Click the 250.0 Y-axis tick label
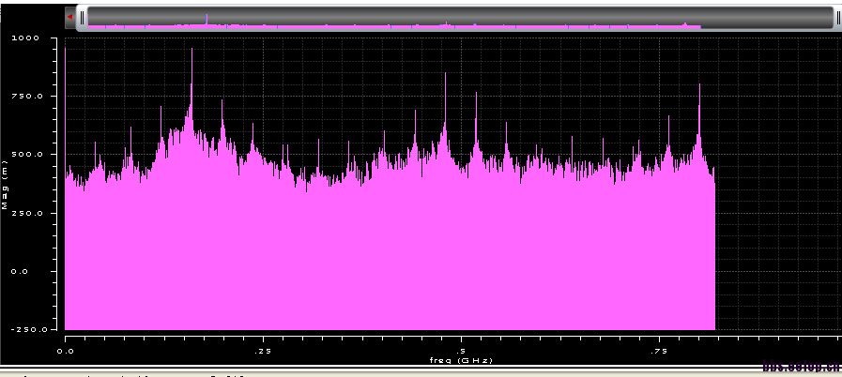The height and width of the screenshot is (377, 842). [26, 213]
